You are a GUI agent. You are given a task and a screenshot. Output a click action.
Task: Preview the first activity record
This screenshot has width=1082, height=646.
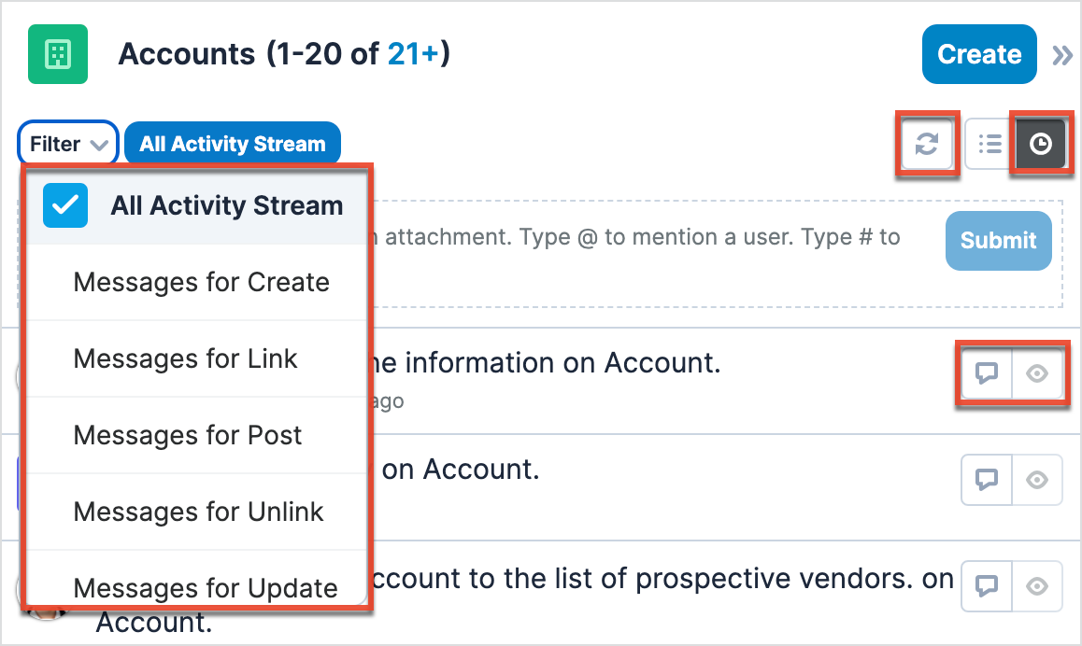click(x=1037, y=374)
